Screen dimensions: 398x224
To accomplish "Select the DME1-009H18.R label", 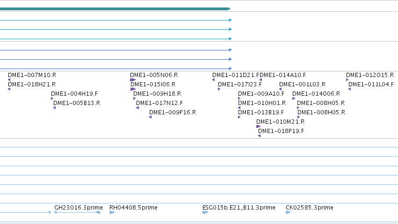I will [x=157, y=94].
